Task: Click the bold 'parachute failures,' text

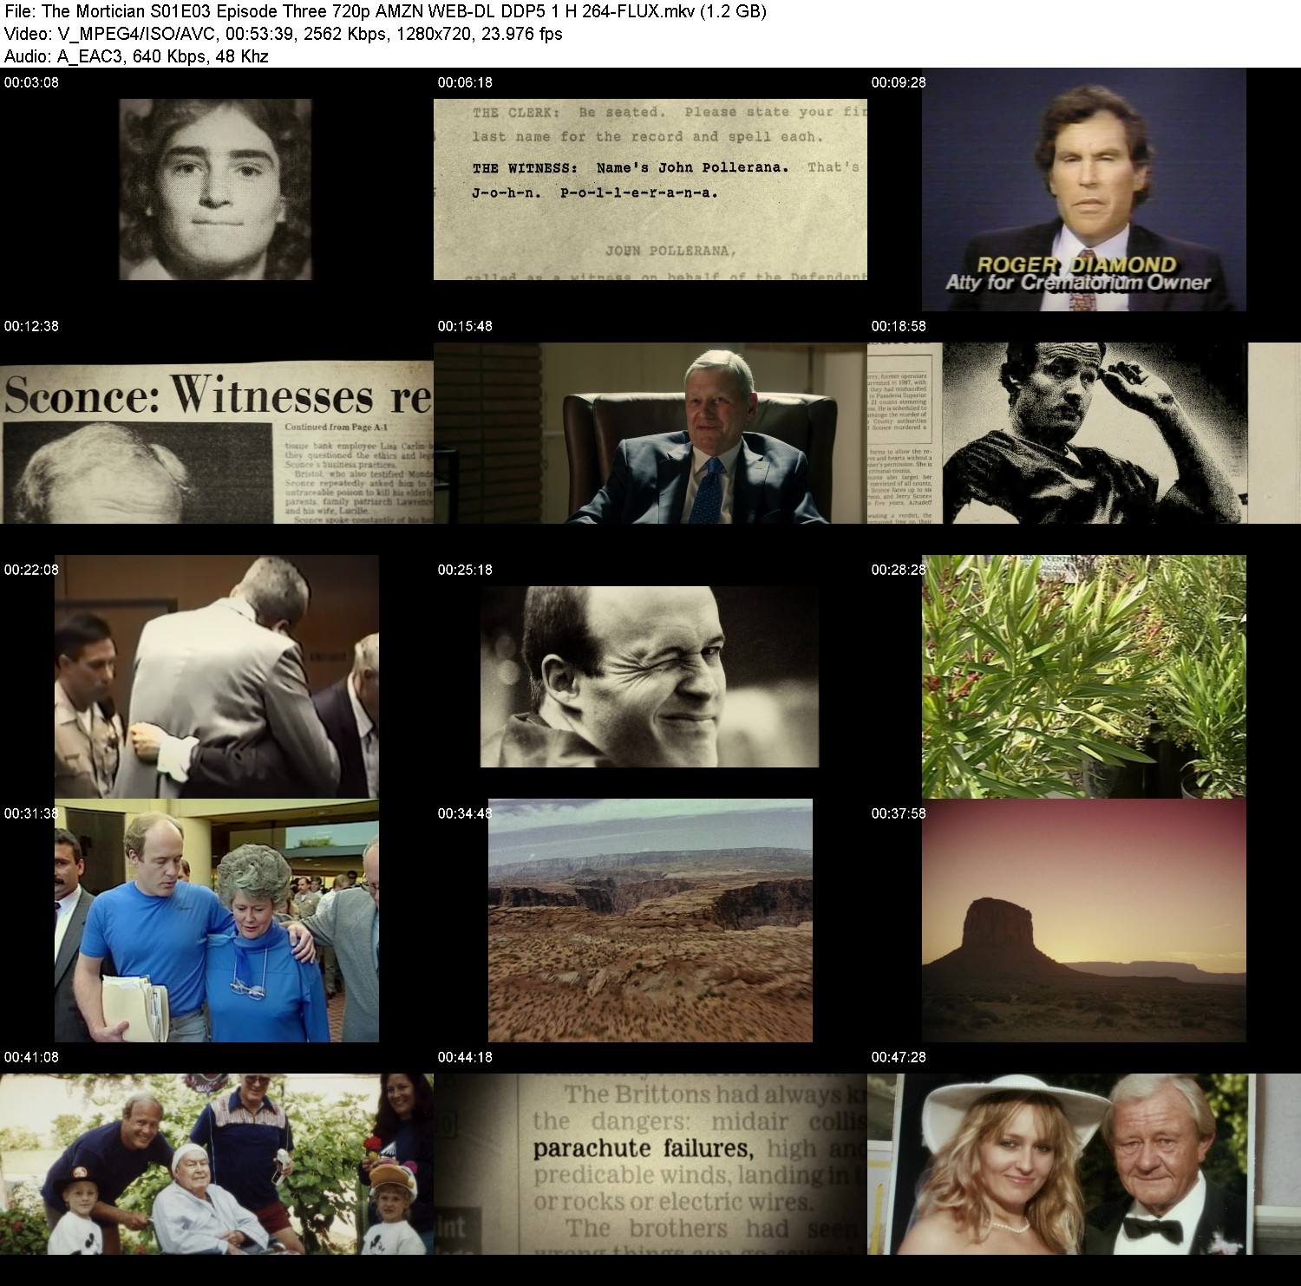Action: 644,1149
